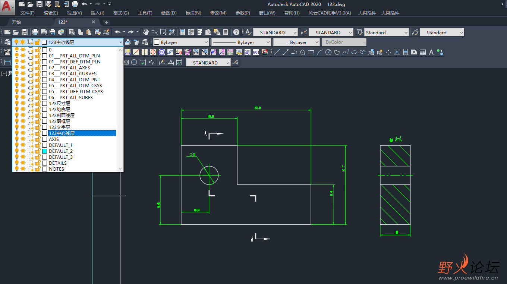Click the Plot printer icon in standard toolbar

[x=35, y=32]
